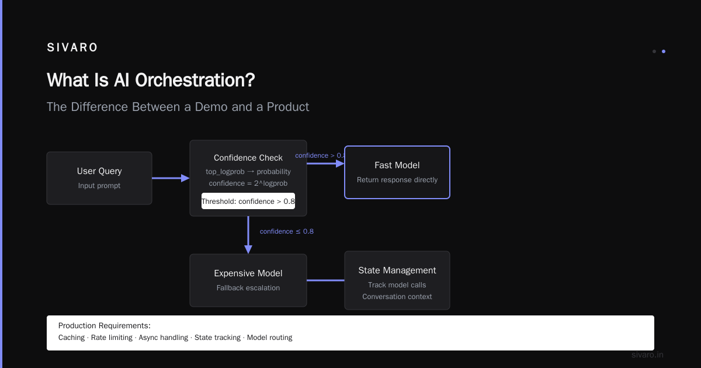
Task: Click the 'confidence ≤ 0.8' edge label
Action: [x=287, y=231]
